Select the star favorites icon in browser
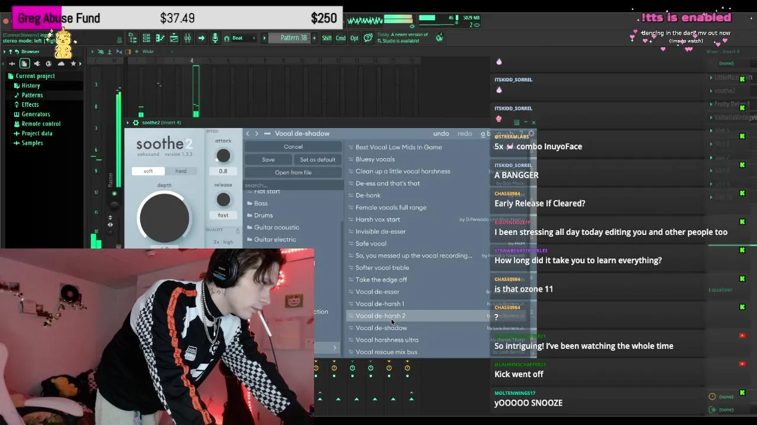The image size is (757, 425). click(x=73, y=63)
